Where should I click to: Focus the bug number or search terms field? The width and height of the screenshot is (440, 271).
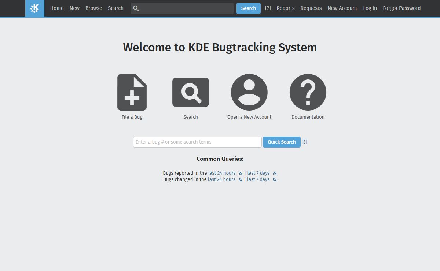pyautogui.click(x=197, y=142)
